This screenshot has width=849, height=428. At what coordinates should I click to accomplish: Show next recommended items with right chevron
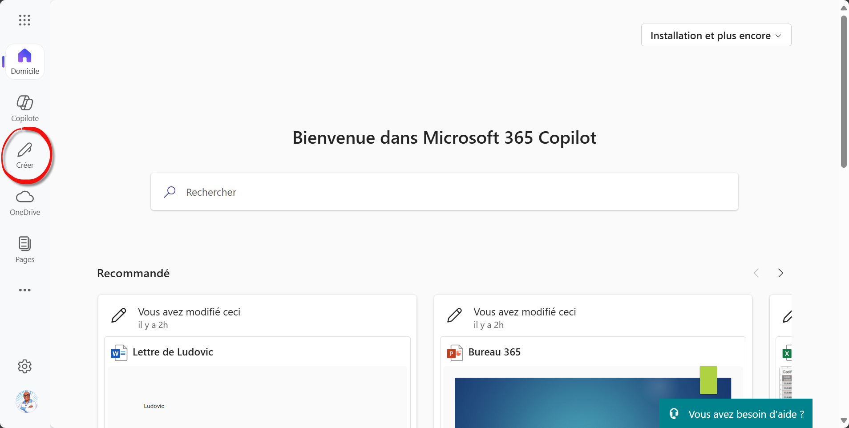780,273
